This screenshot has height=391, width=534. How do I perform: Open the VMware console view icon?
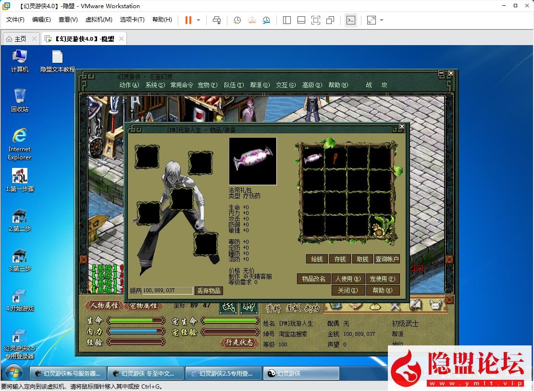click(x=351, y=20)
